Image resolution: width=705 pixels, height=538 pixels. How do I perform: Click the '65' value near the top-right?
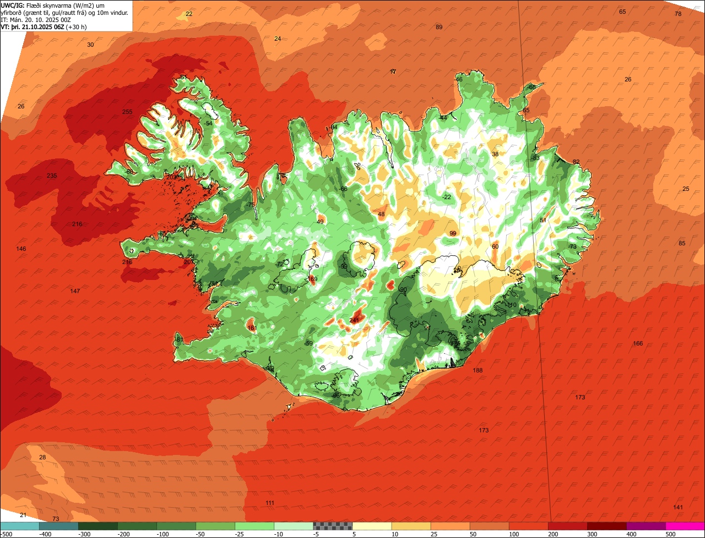[x=622, y=12]
